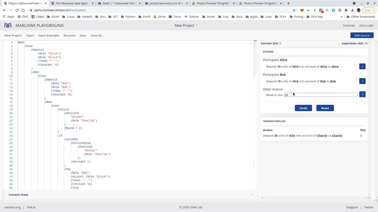Click the Marlowe Playground logo

click(x=8, y=26)
